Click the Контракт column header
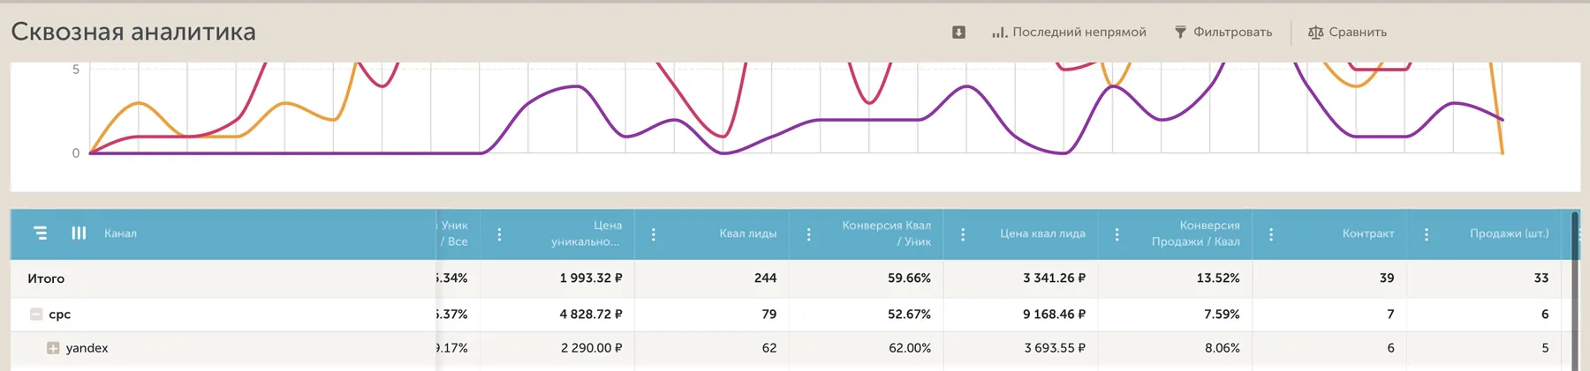 point(1368,234)
